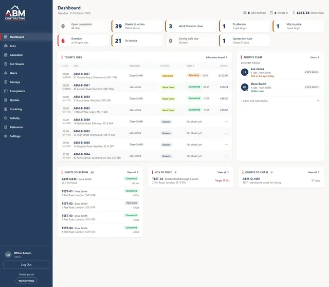Click the Rebooked status badge for ABM-B-2057
The height and width of the screenshot is (287, 329).
(168, 76)
